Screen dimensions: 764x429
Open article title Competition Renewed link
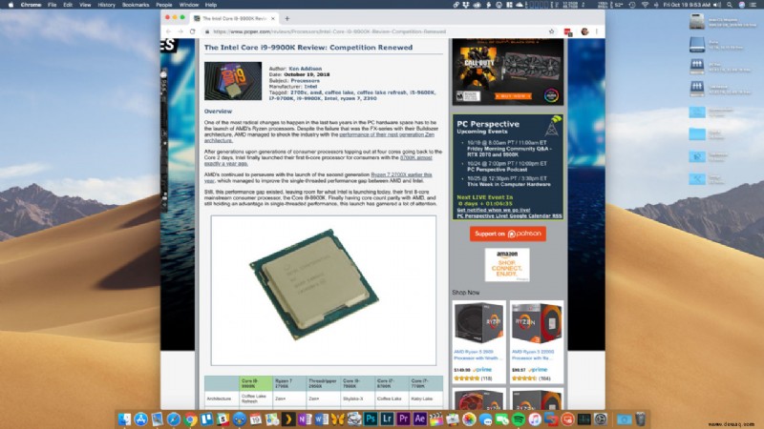pos(308,48)
